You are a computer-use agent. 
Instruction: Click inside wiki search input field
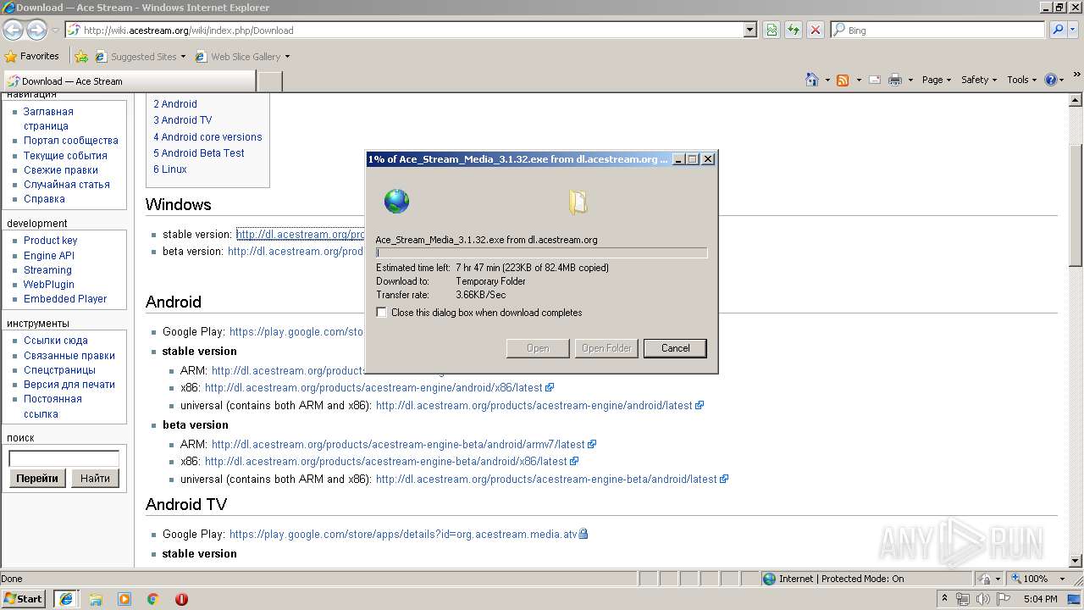pyautogui.click(x=64, y=458)
